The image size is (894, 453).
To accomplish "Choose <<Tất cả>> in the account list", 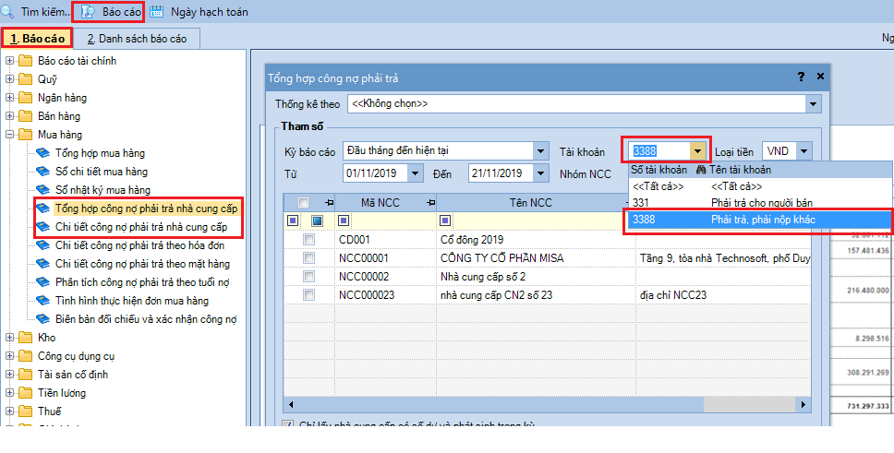I will 759,186.
